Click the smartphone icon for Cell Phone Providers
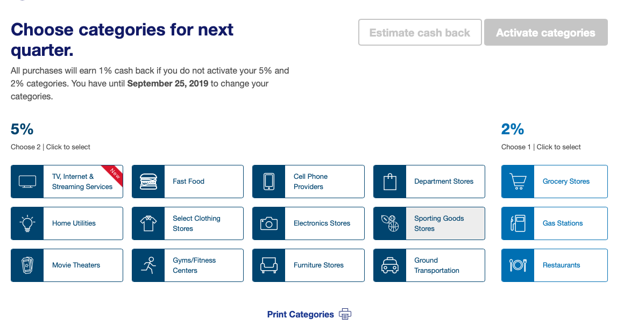631x333 pixels. coord(269,182)
